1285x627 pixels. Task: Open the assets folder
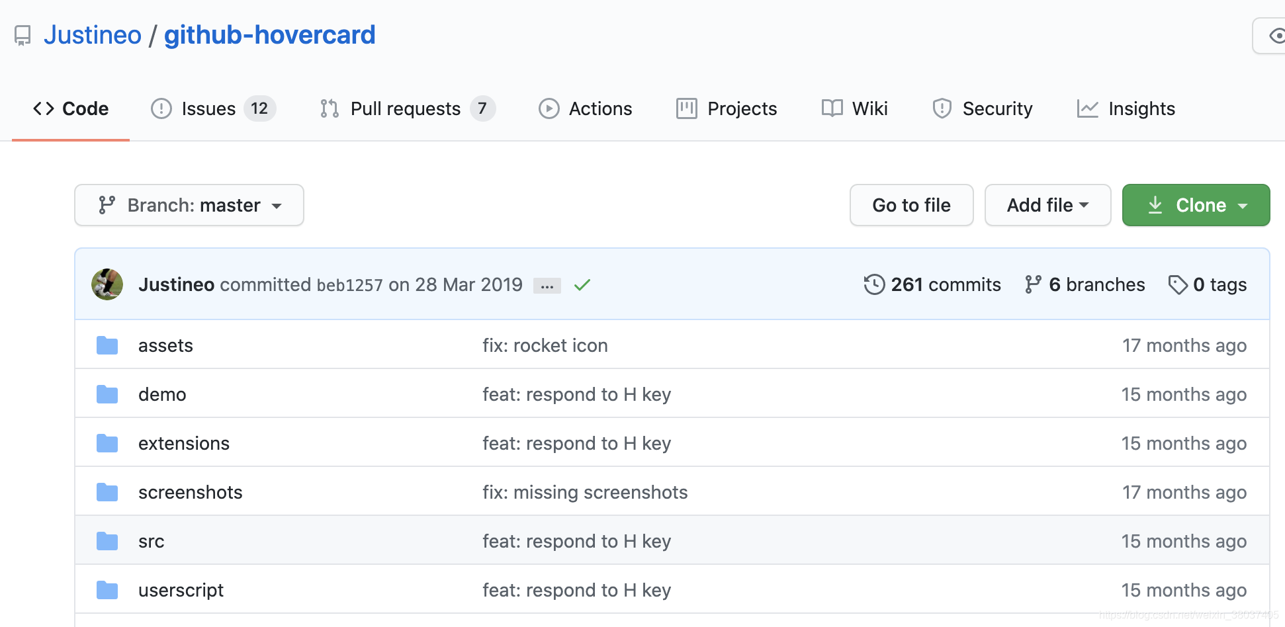pos(165,345)
